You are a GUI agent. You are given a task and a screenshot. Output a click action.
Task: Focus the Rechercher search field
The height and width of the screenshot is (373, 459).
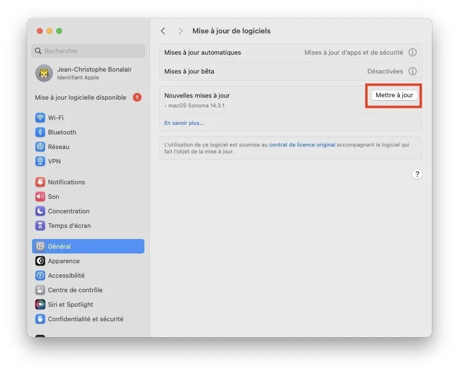click(x=88, y=51)
